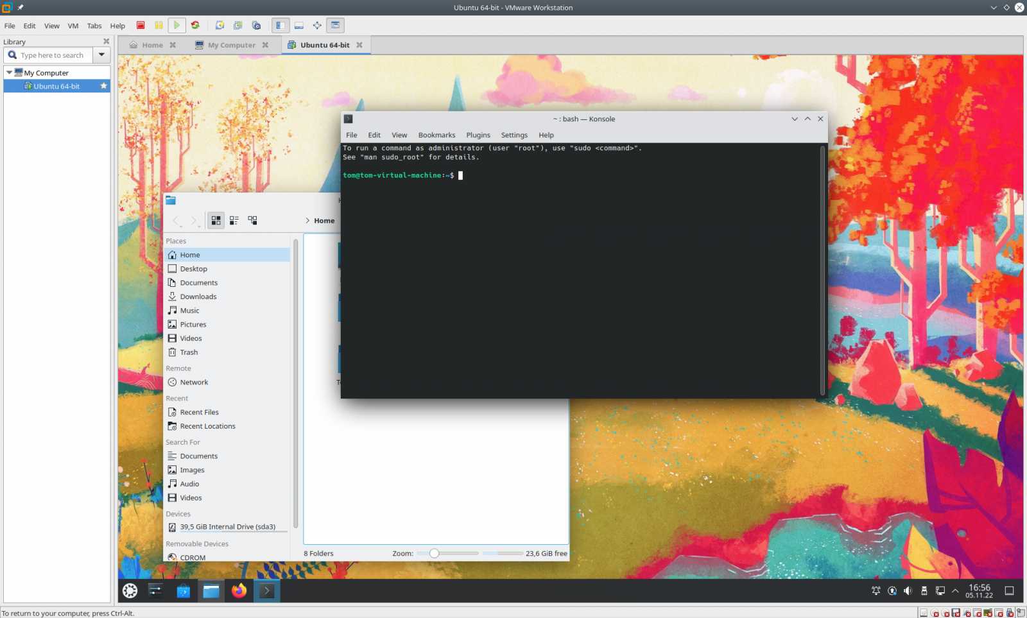Click the Revert to Snapshot toolbar icon
Viewport: 1027px width, 618px height.
point(237,26)
